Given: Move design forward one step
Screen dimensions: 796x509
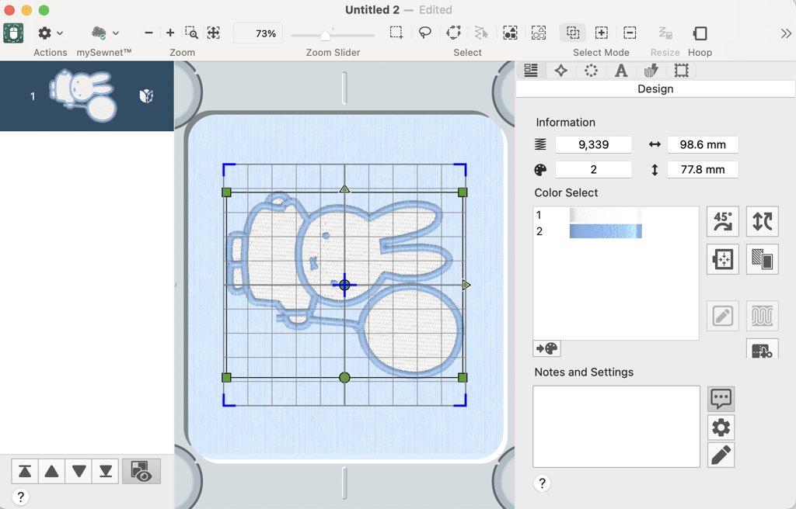Looking at the screenshot, I should point(52,472).
